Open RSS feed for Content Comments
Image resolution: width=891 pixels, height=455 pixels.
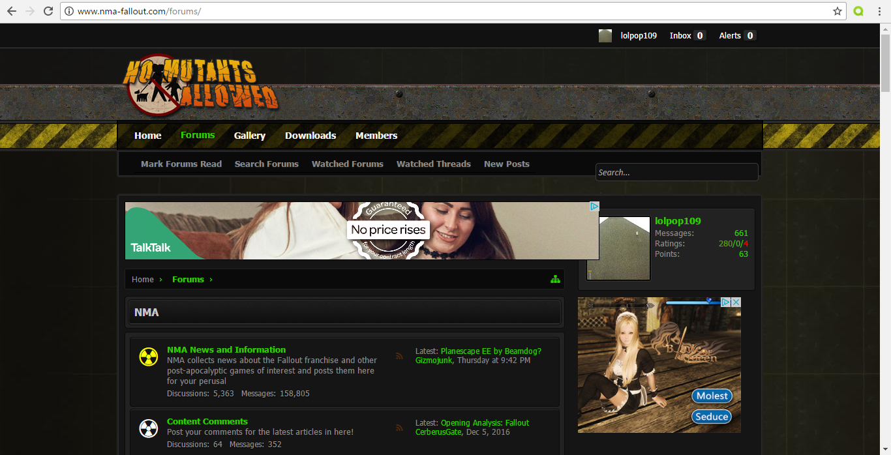pyautogui.click(x=399, y=428)
